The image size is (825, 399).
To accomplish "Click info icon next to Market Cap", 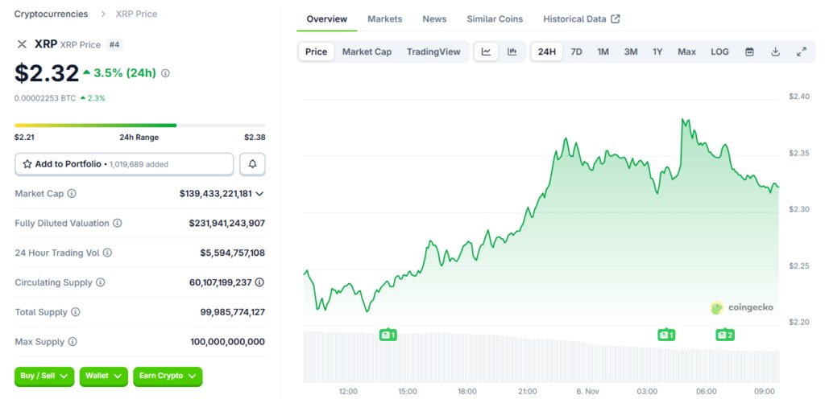I will click(72, 193).
